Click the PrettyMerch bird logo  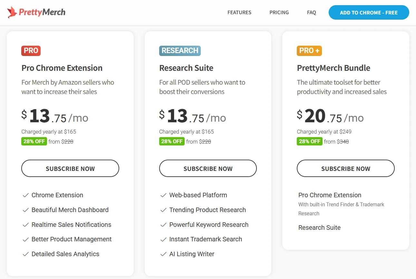[x=12, y=13]
